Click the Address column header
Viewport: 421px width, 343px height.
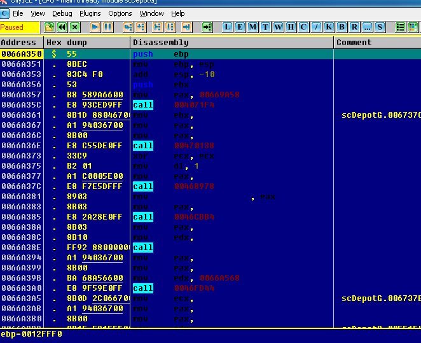pos(22,43)
